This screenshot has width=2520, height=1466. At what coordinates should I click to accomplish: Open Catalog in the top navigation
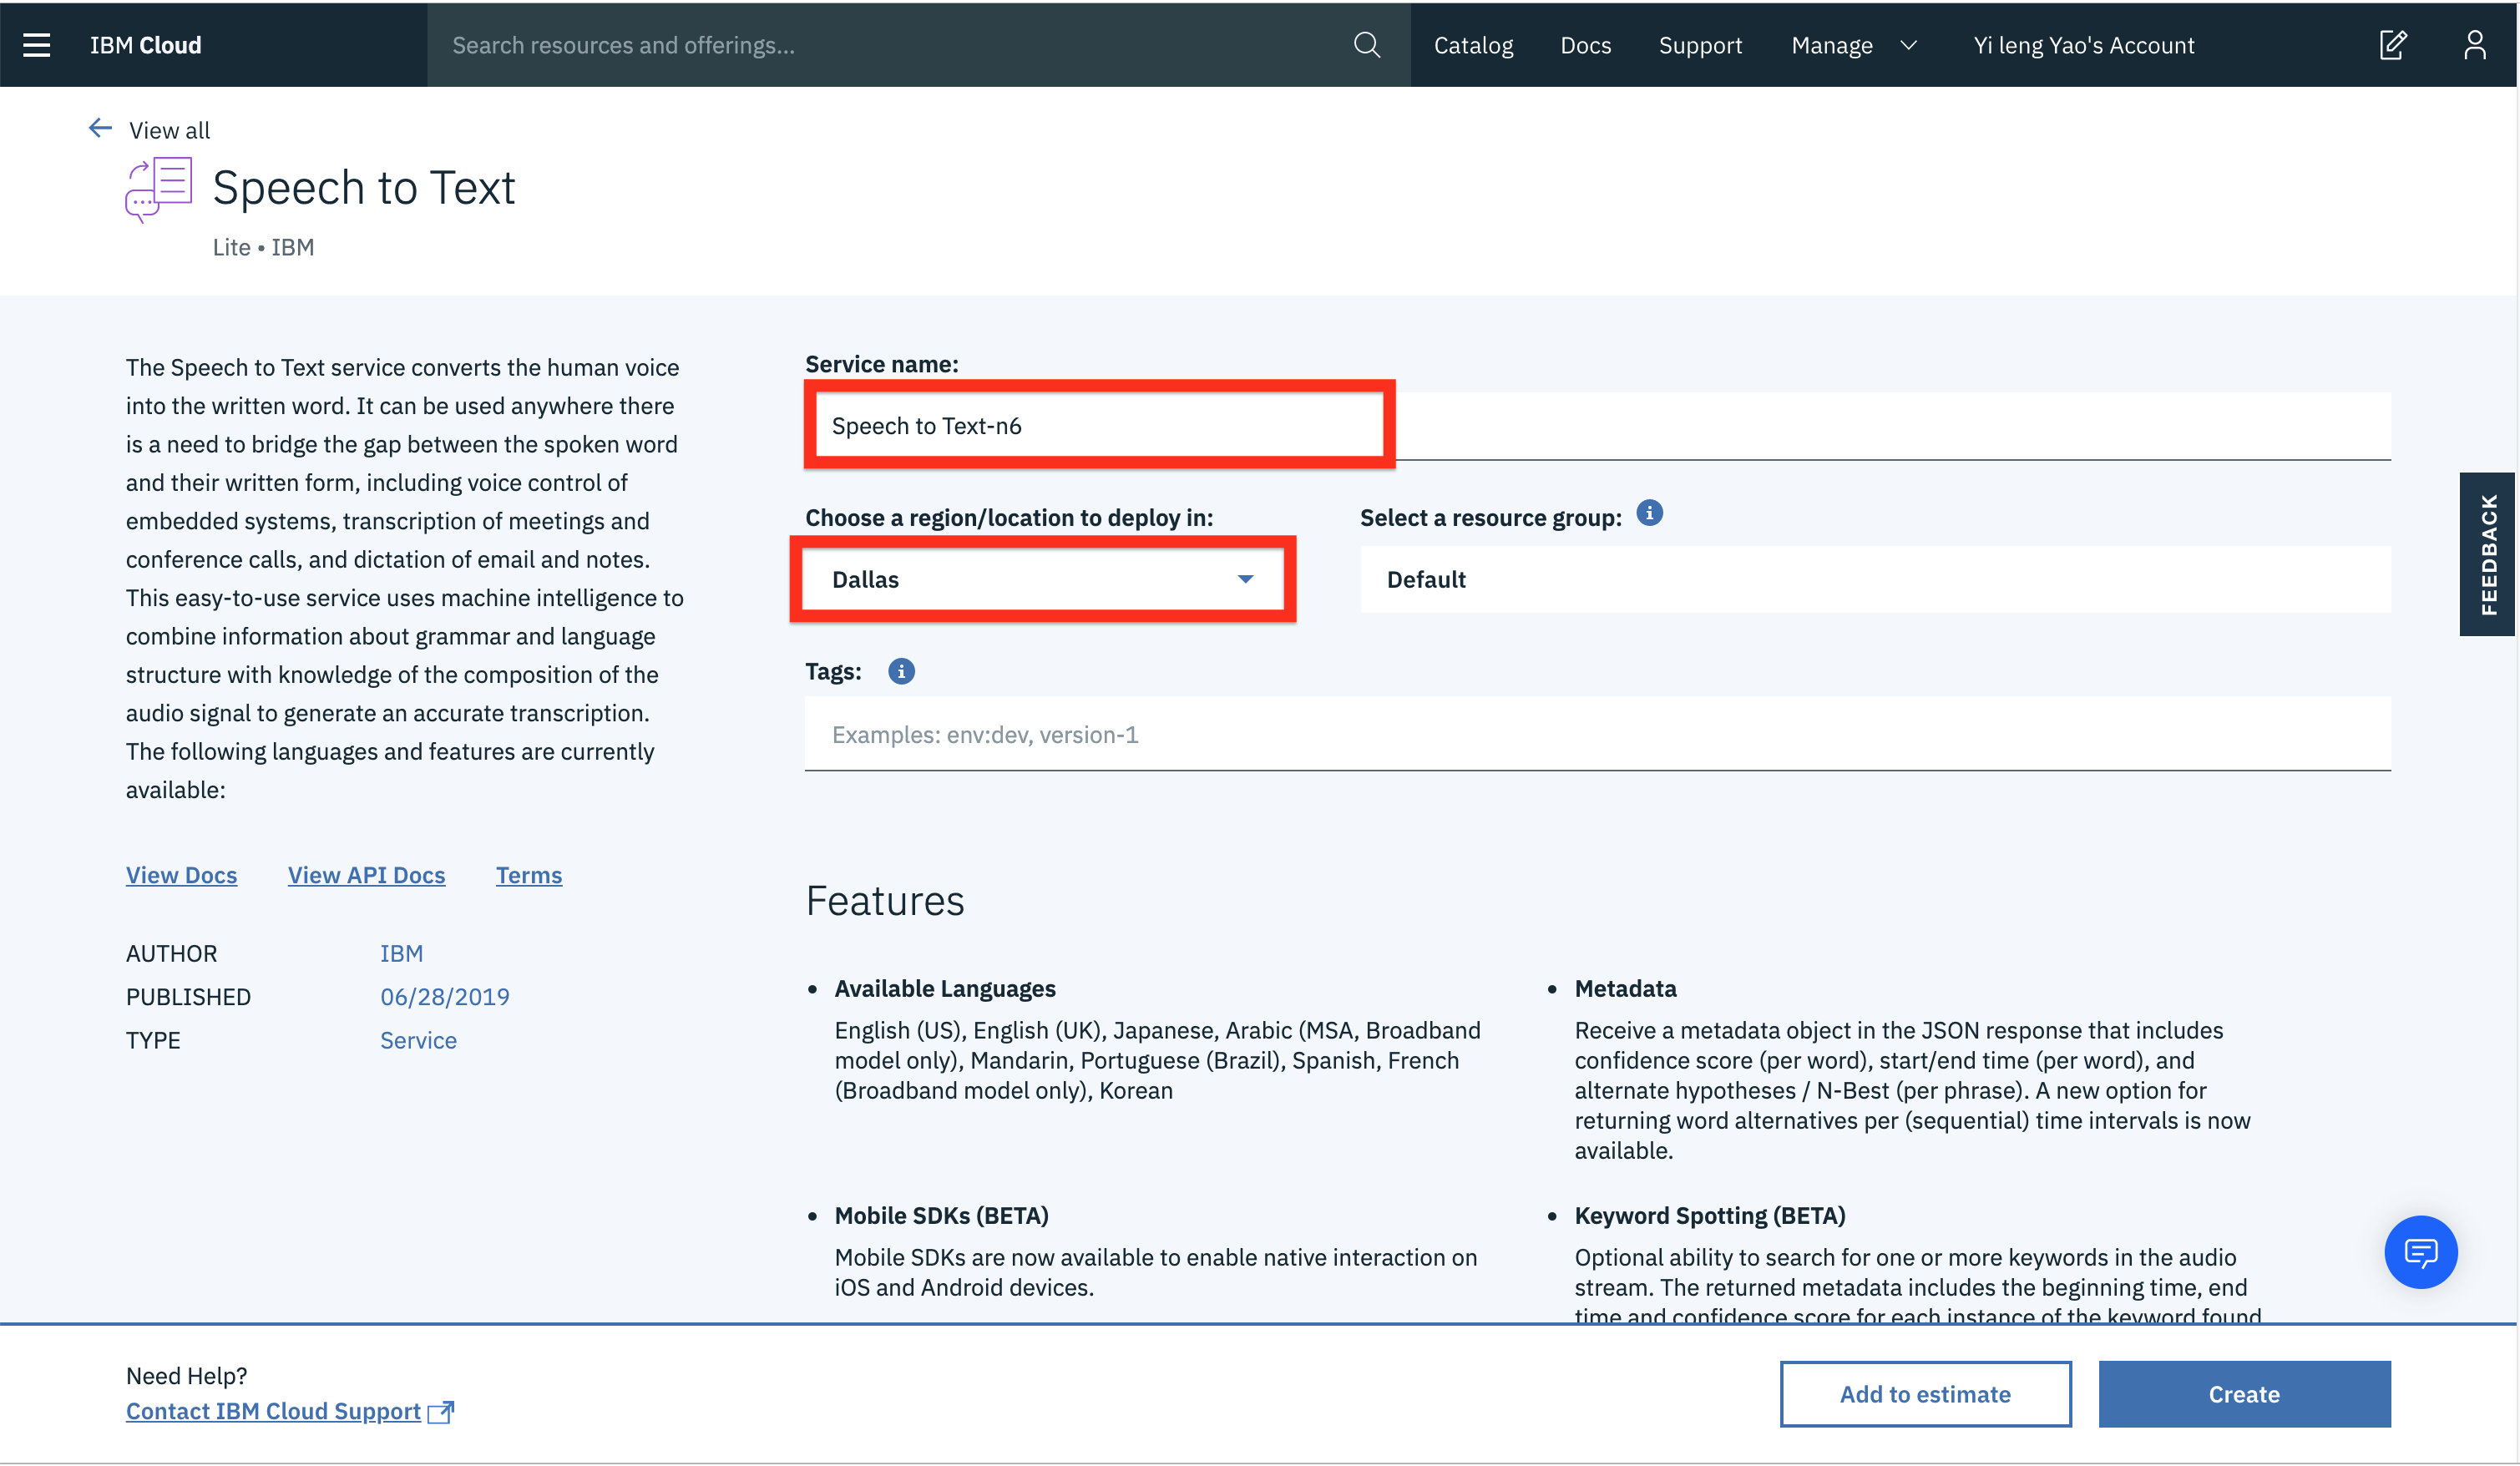pos(1473,45)
